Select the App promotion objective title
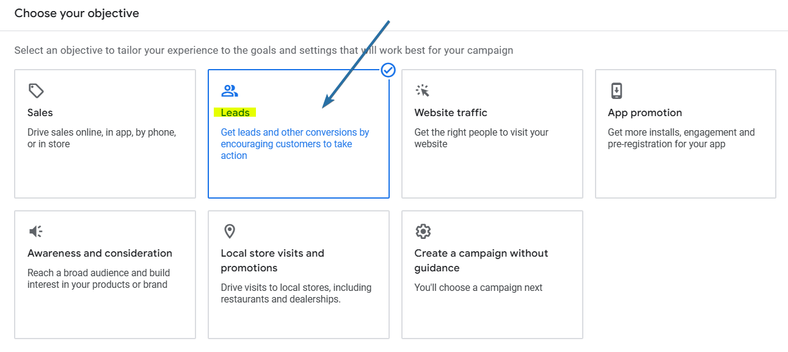Screen dimensions: 788x352 coord(644,112)
